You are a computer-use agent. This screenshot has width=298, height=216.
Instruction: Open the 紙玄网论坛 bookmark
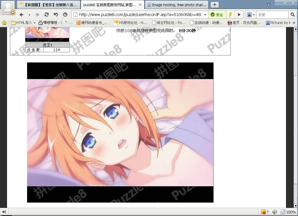[x=169, y=23]
